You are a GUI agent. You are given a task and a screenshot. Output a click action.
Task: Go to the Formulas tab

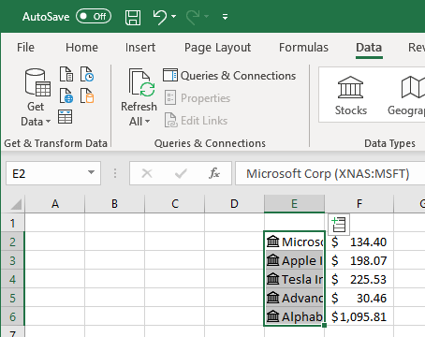click(x=303, y=48)
